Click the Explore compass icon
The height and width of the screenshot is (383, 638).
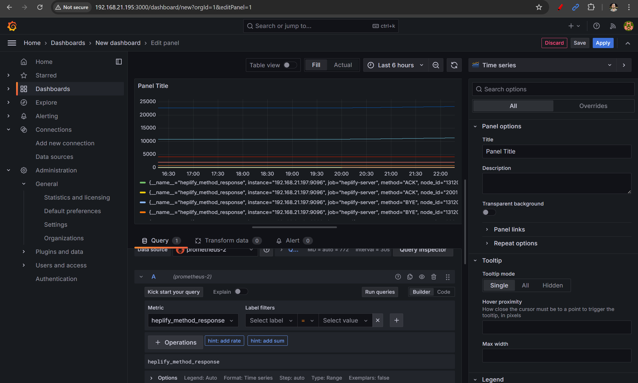pos(24,102)
